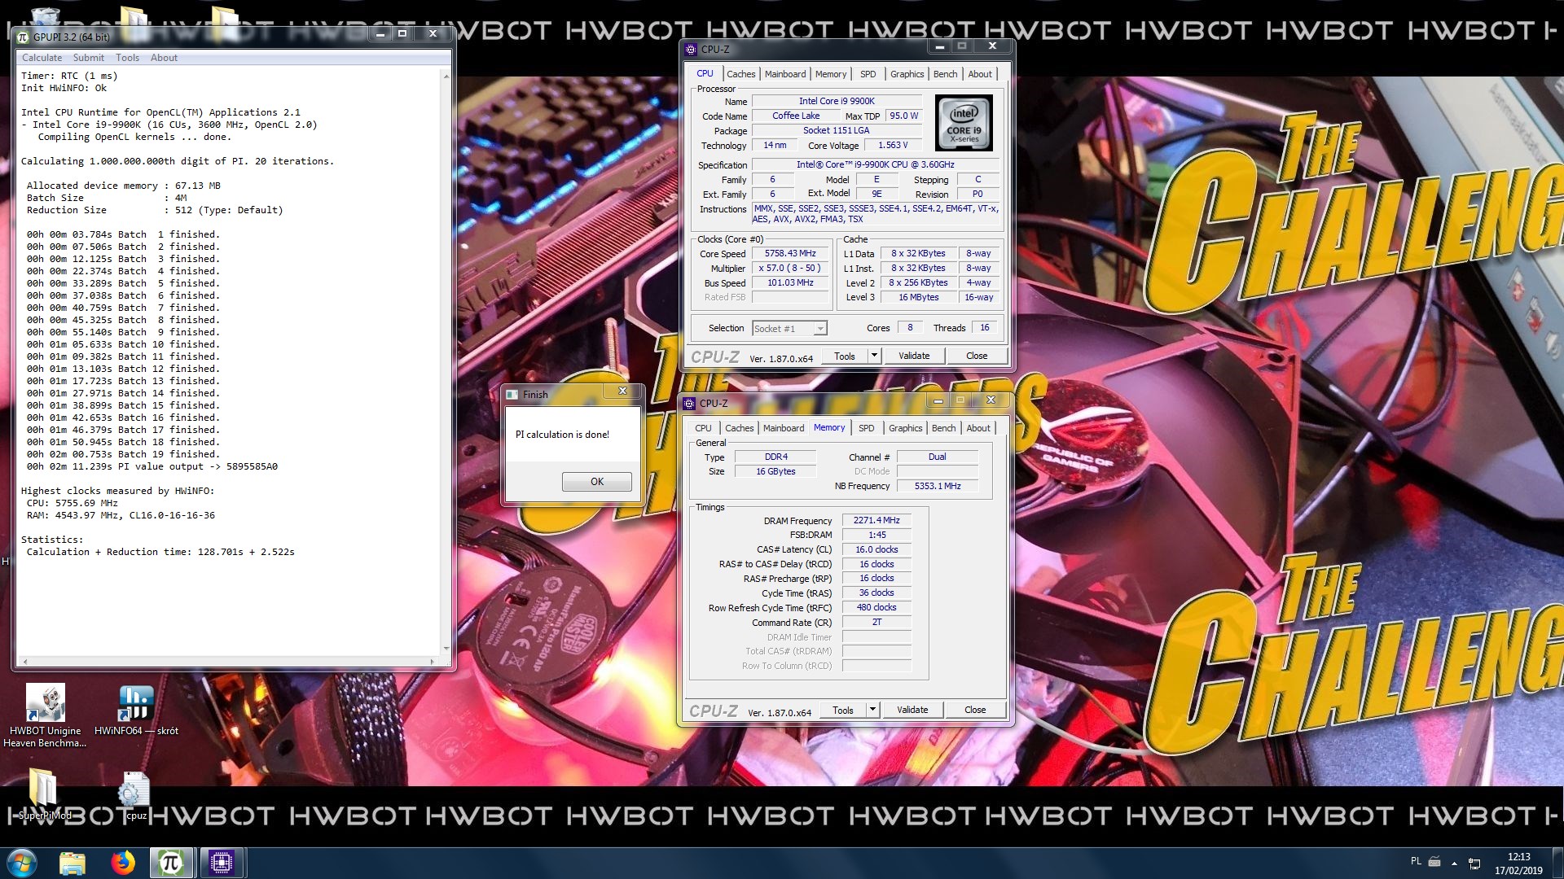Switch to Bench tab in top CPU-Z
This screenshot has width=1564, height=879.
945,74
